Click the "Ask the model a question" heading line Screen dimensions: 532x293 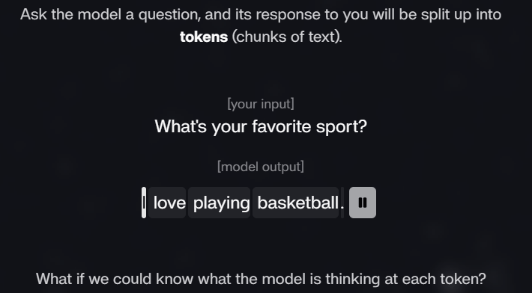pos(261,14)
